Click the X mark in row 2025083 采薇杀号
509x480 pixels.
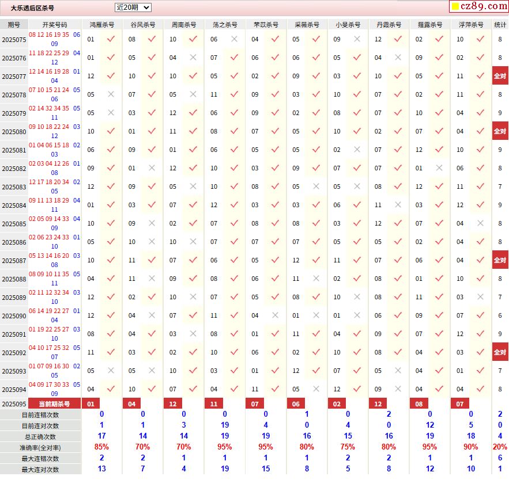pos(316,186)
